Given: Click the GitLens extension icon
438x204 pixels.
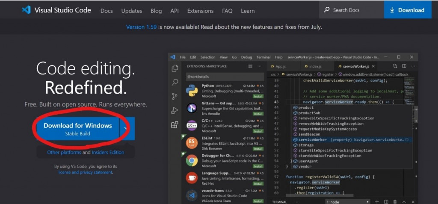Looking at the screenshot, I should 192,108.
